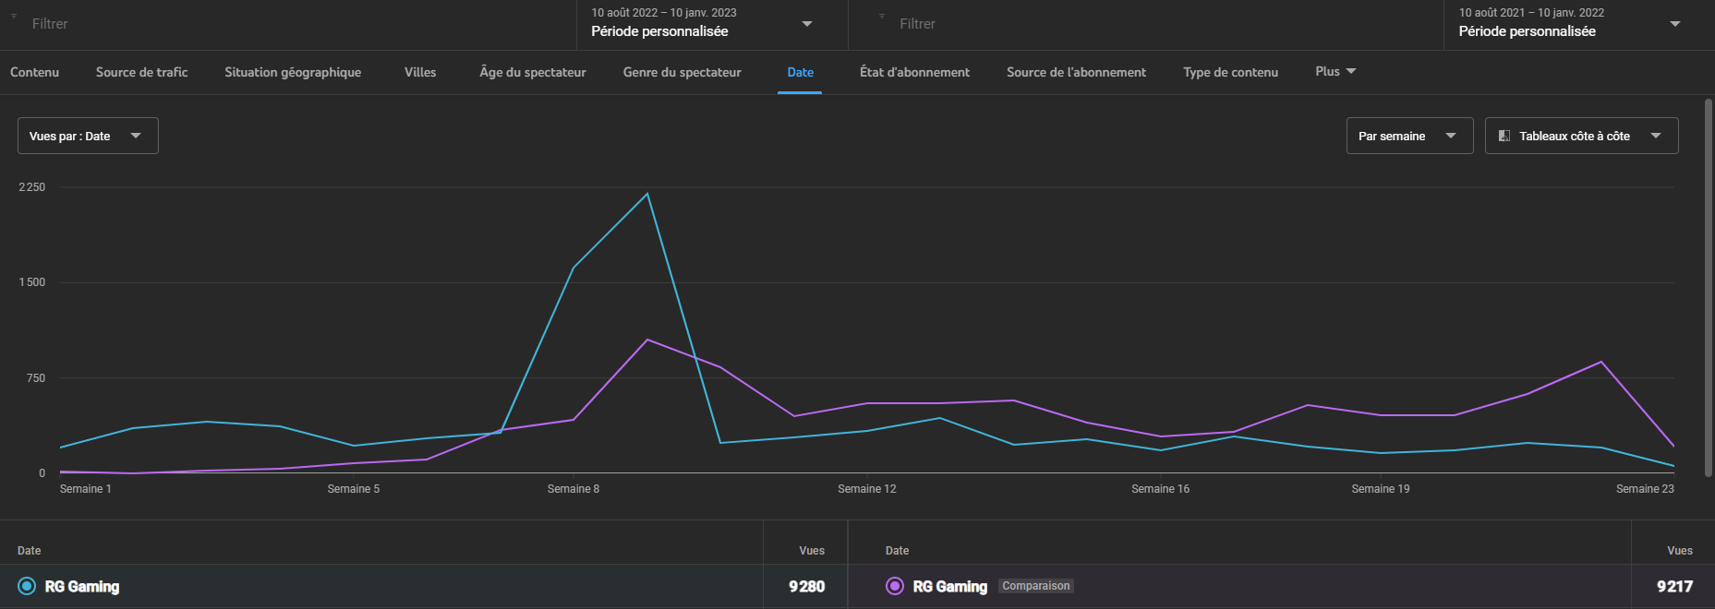Click the left Filtrer filter icon
The image size is (1715, 609).
14,17
